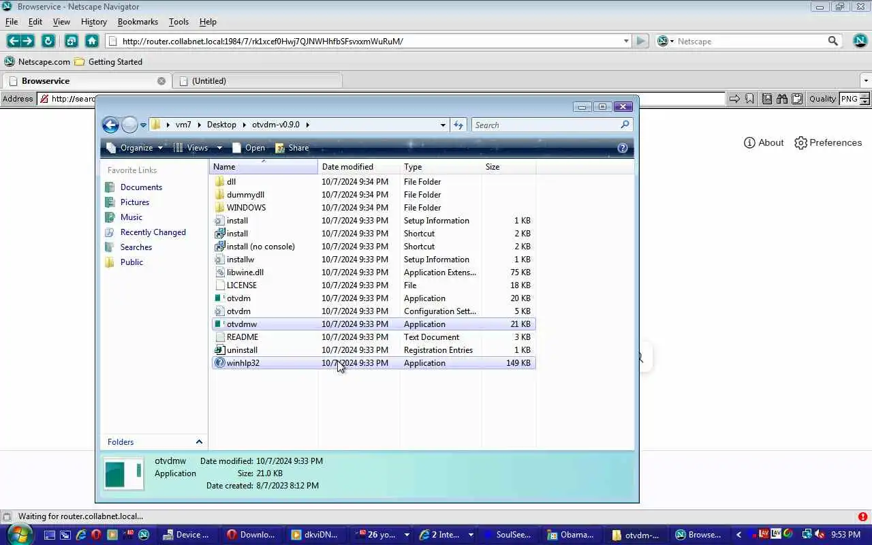Sort by Date modified column
Image resolution: width=872 pixels, height=545 pixels.
coord(358,167)
